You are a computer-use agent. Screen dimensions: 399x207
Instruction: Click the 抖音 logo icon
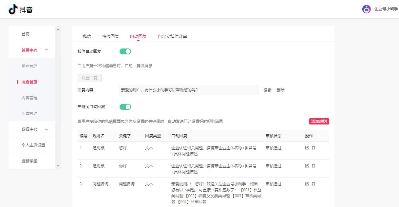point(13,9)
